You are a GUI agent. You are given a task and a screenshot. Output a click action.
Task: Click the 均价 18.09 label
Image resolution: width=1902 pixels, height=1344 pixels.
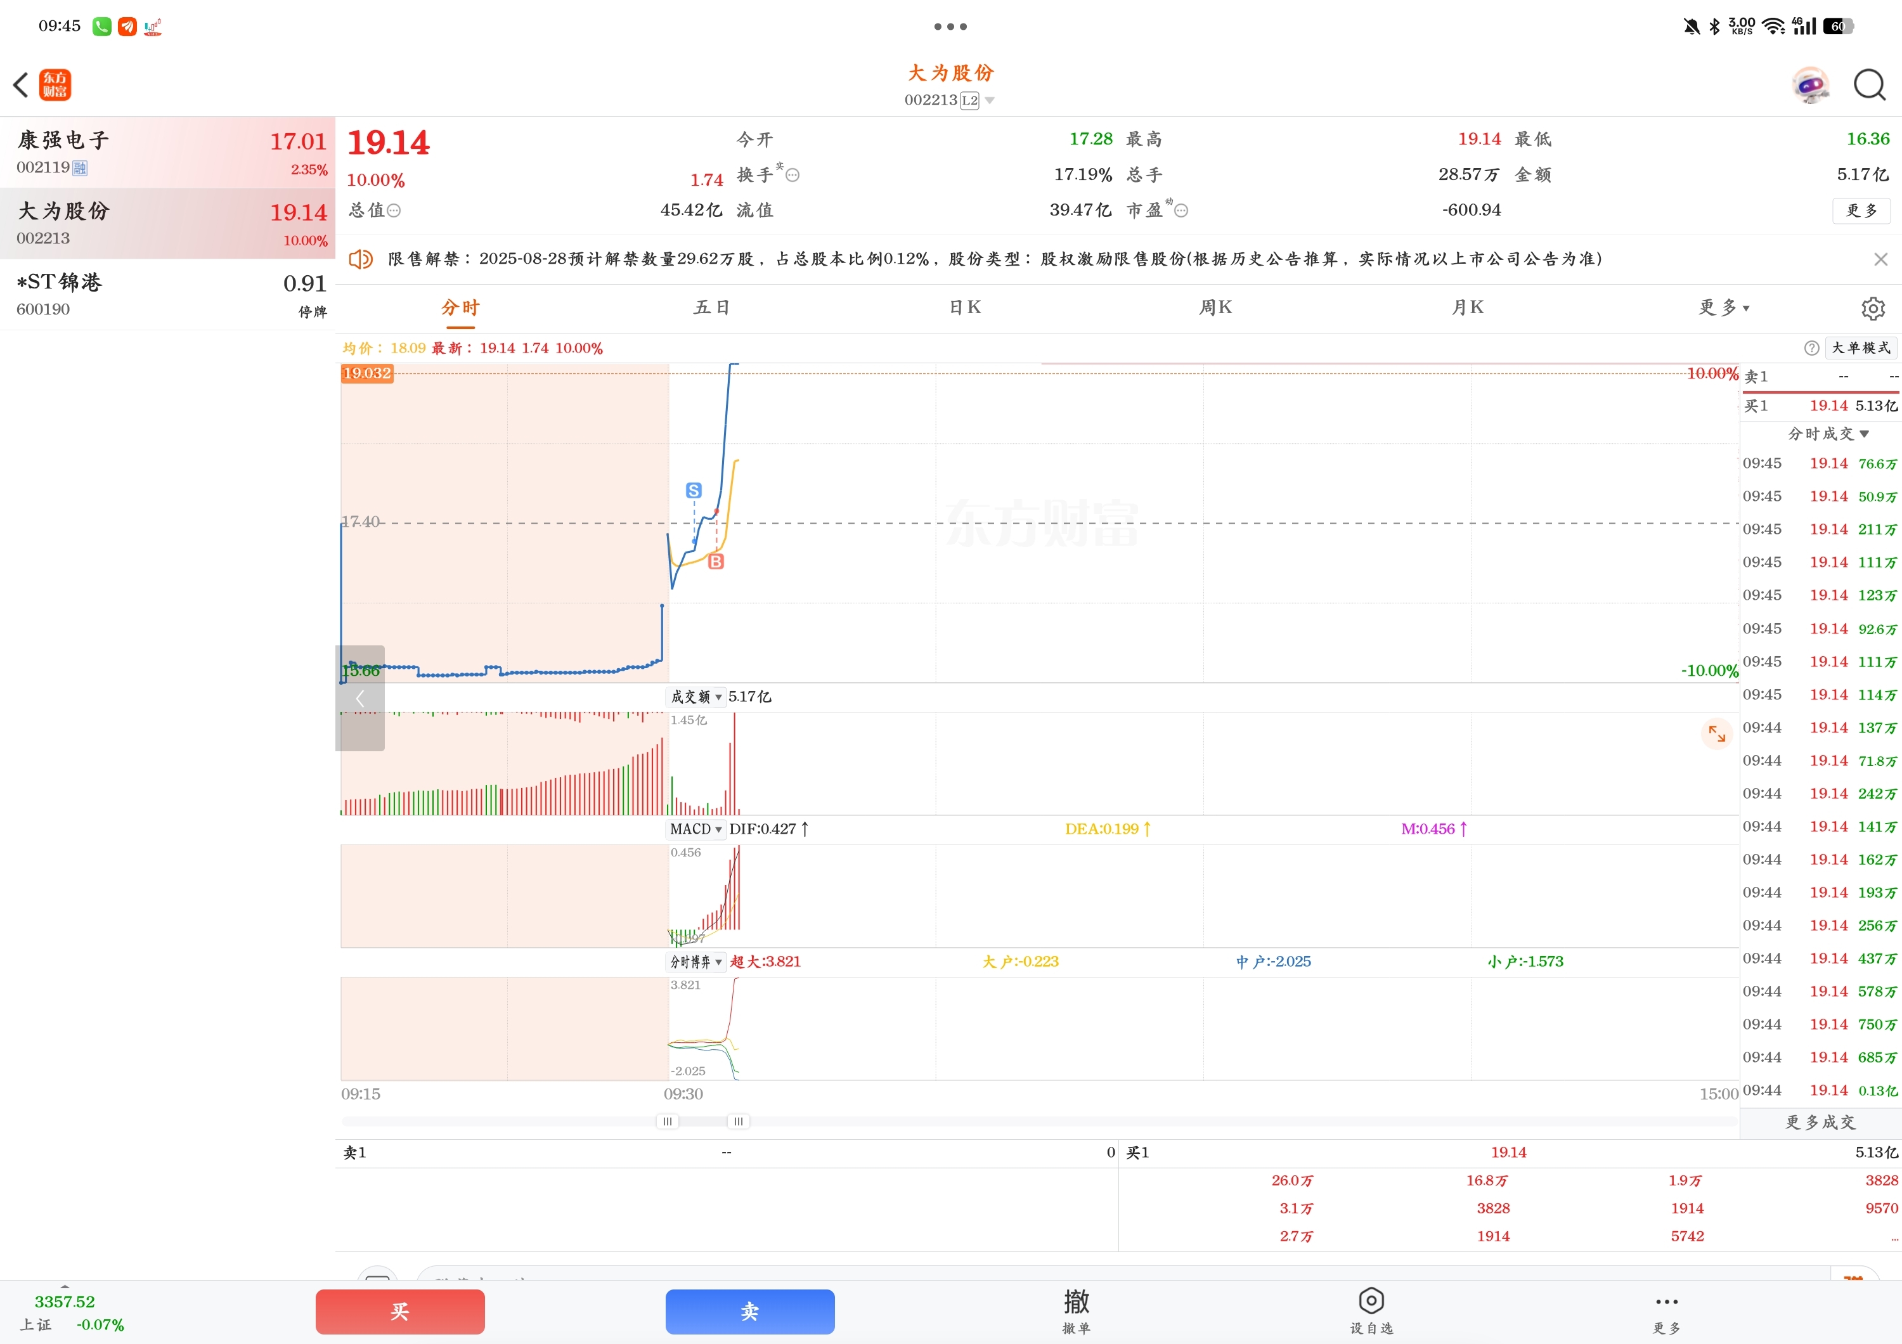(384, 348)
